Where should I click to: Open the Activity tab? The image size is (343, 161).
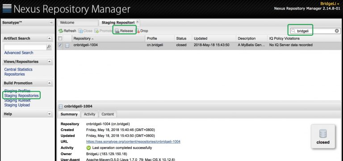click(x=89, y=114)
